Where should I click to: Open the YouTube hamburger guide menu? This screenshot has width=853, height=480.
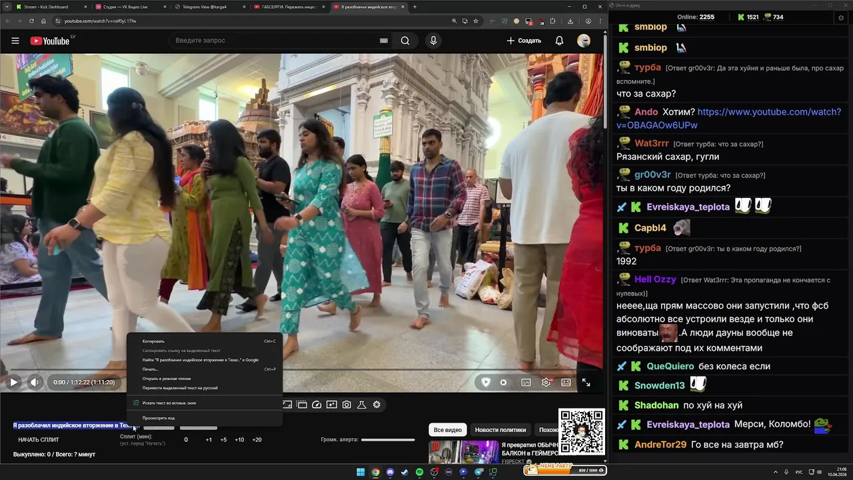point(15,41)
